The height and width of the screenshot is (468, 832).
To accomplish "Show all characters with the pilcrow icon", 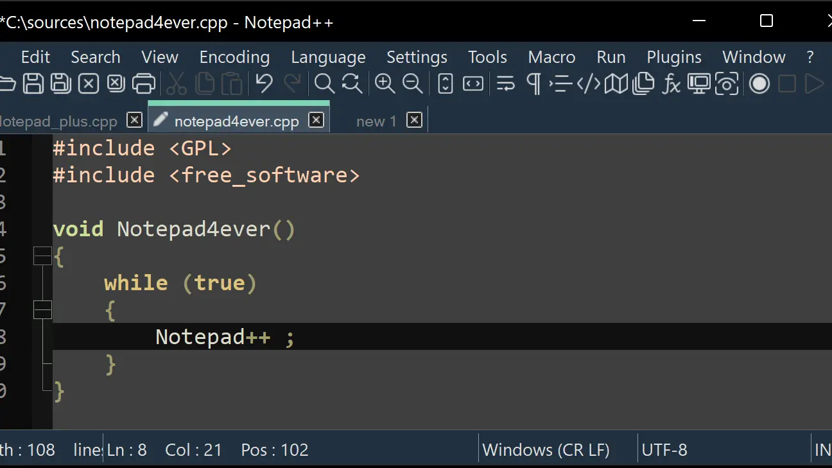I will 533,83.
